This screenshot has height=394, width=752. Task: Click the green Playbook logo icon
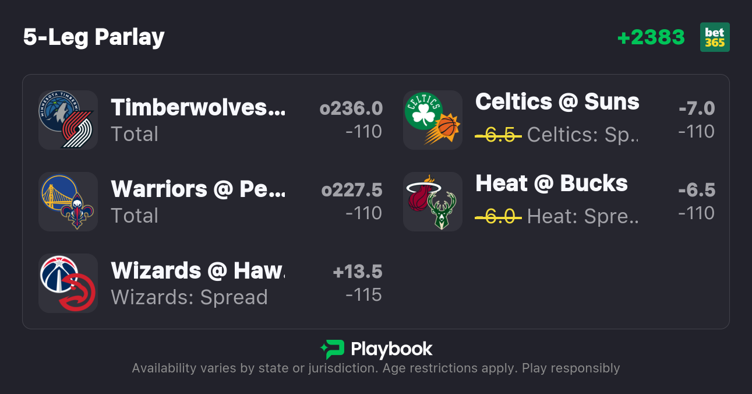click(x=332, y=349)
